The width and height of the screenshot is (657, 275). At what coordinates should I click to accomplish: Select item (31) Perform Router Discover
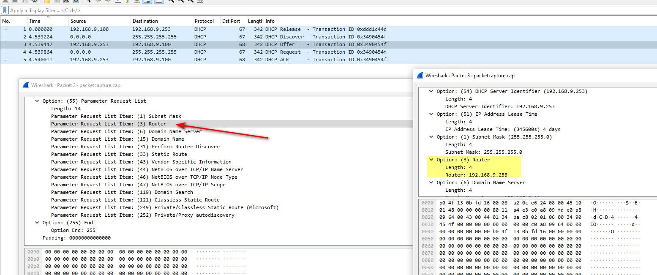(x=135, y=147)
